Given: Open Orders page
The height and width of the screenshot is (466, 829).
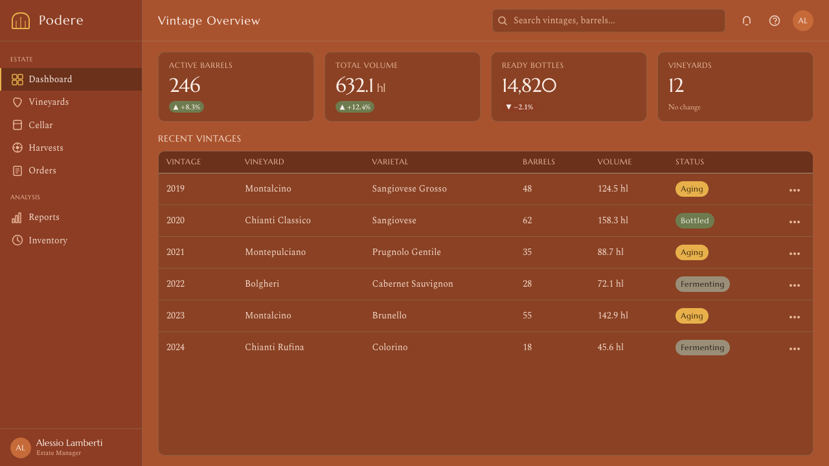Looking at the screenshot, I should [71, 171].
